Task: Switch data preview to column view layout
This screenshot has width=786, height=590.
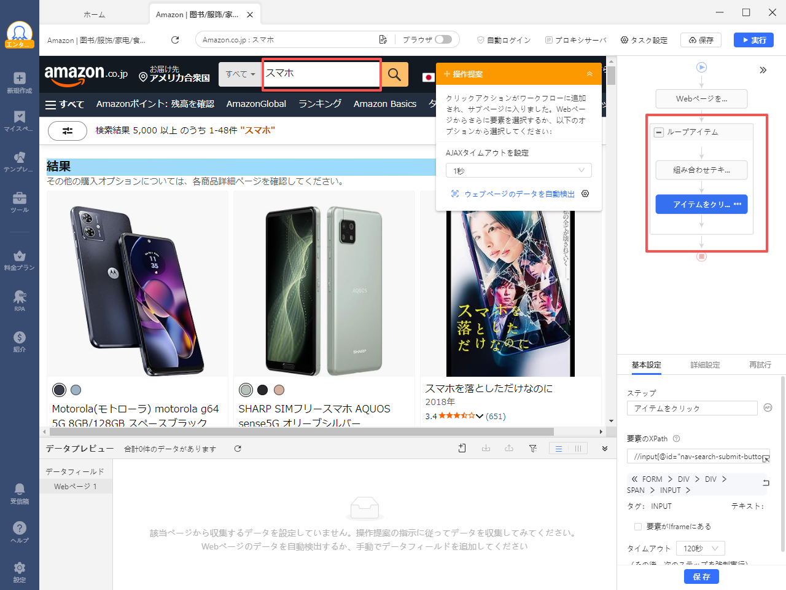Action: pos(578,449)
